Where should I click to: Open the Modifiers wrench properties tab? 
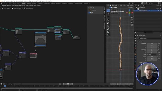click(x=135, y=57)
